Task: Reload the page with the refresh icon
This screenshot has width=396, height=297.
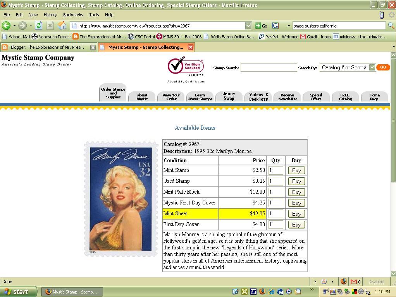Action: [x=38, y=26]
